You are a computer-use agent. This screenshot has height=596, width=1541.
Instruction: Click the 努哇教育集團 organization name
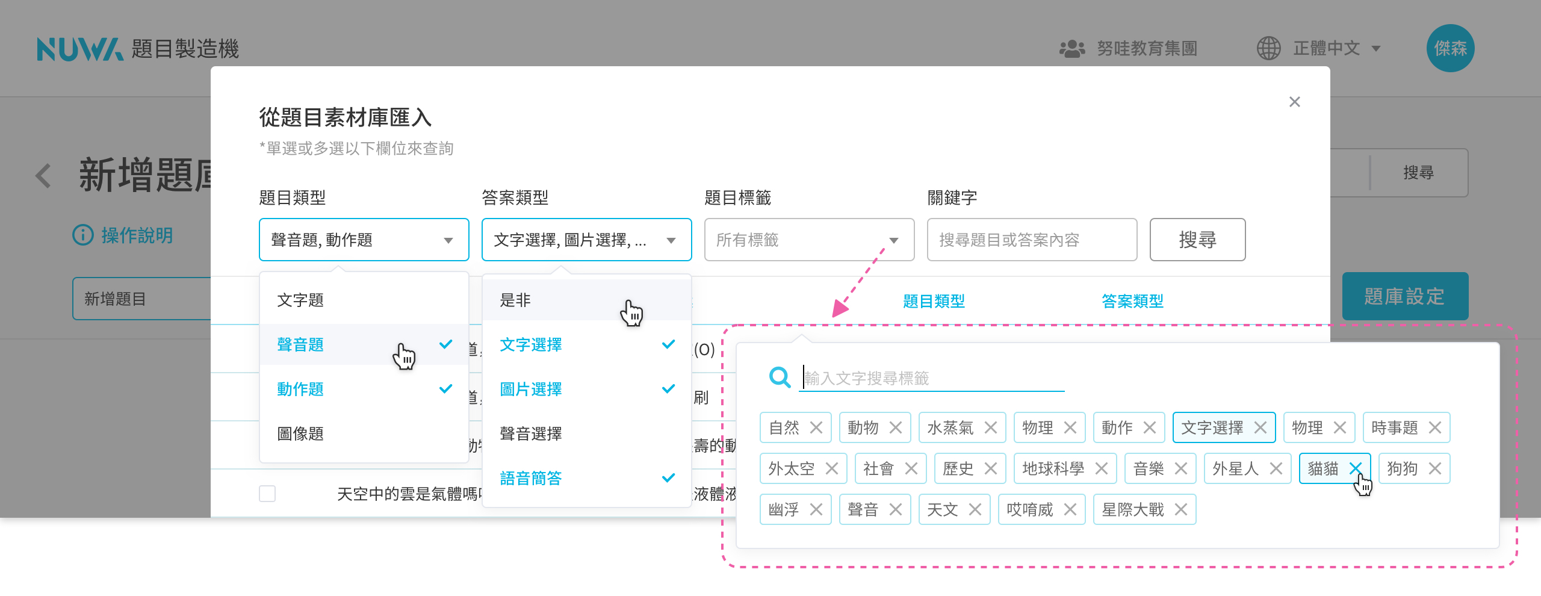pos(1147,49)
